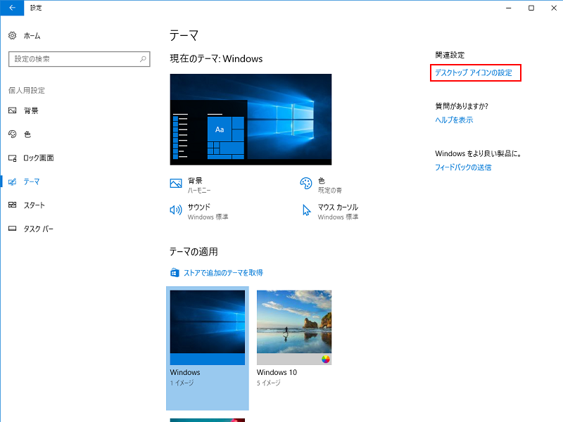Screen dimensions: 563x422
Task: Open ロック画面 settings page
Action: click(x=39, y=158)
